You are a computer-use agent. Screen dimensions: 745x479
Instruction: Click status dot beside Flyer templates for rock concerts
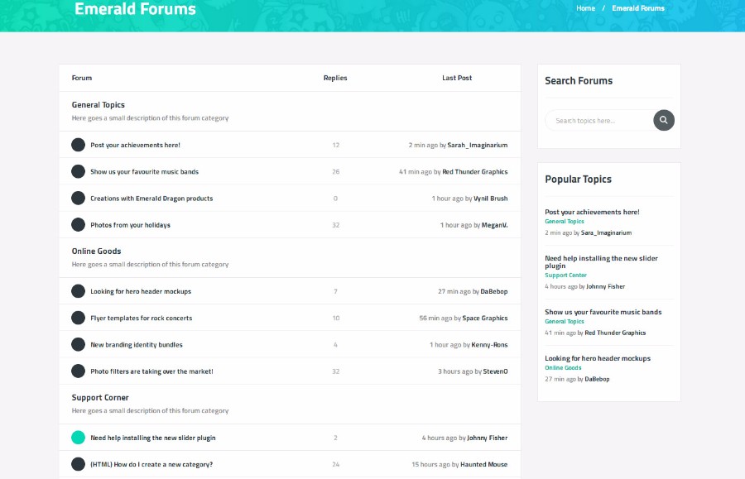[78, 318]
